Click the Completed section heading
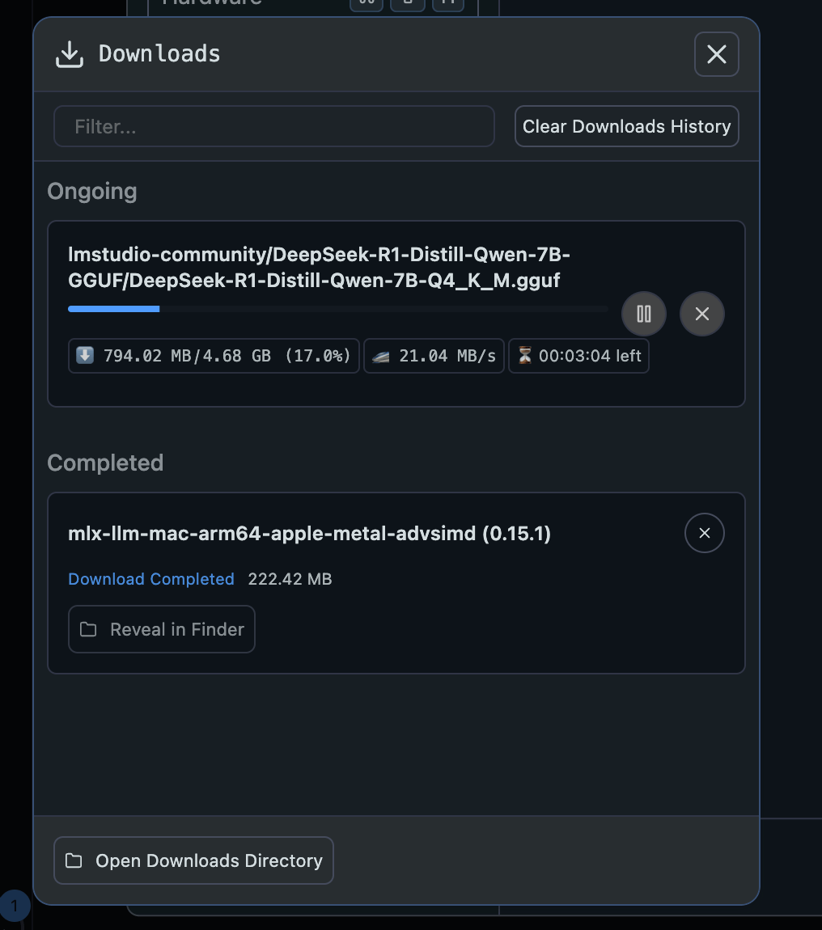Screen dimensions: 822x930 [x=105, y=463]
